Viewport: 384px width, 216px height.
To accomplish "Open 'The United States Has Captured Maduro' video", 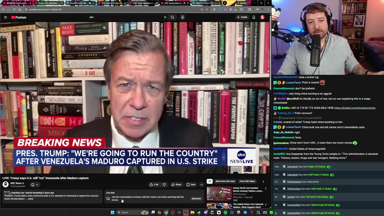I will tap(248, 205).
